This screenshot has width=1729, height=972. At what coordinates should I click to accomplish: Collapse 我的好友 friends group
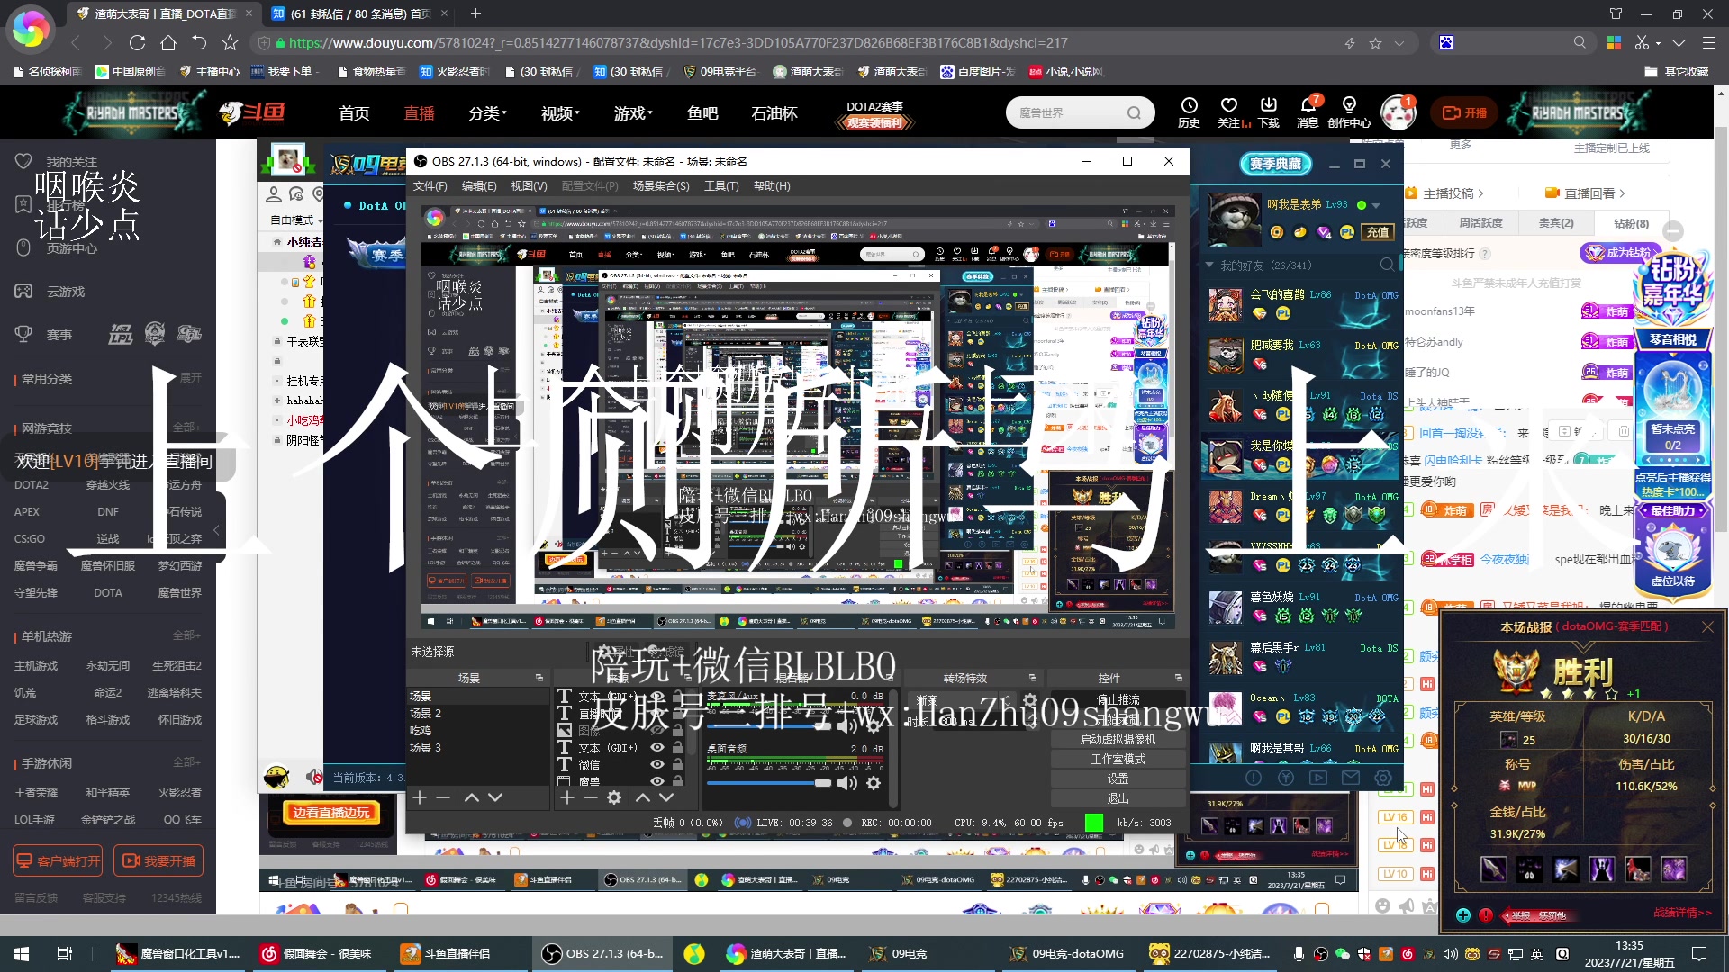1209,265
